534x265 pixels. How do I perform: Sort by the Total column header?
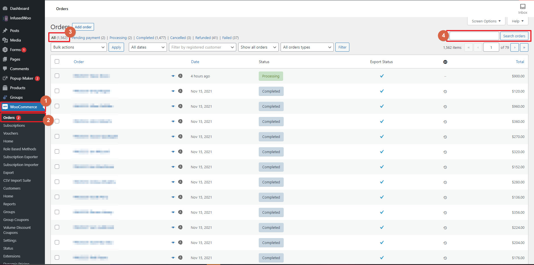point(520,62)
